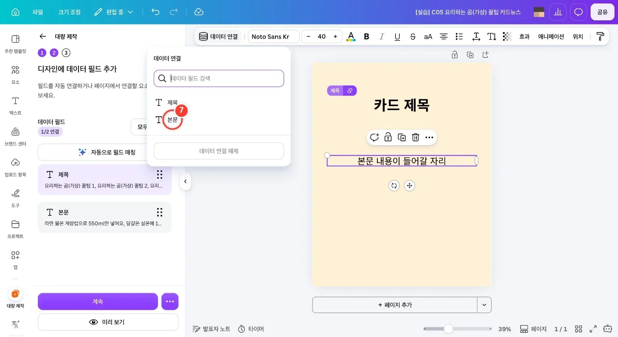This screenshot has width=618, height=337.
Task: Delete the selected text element
Action: [x=416, y=137]
